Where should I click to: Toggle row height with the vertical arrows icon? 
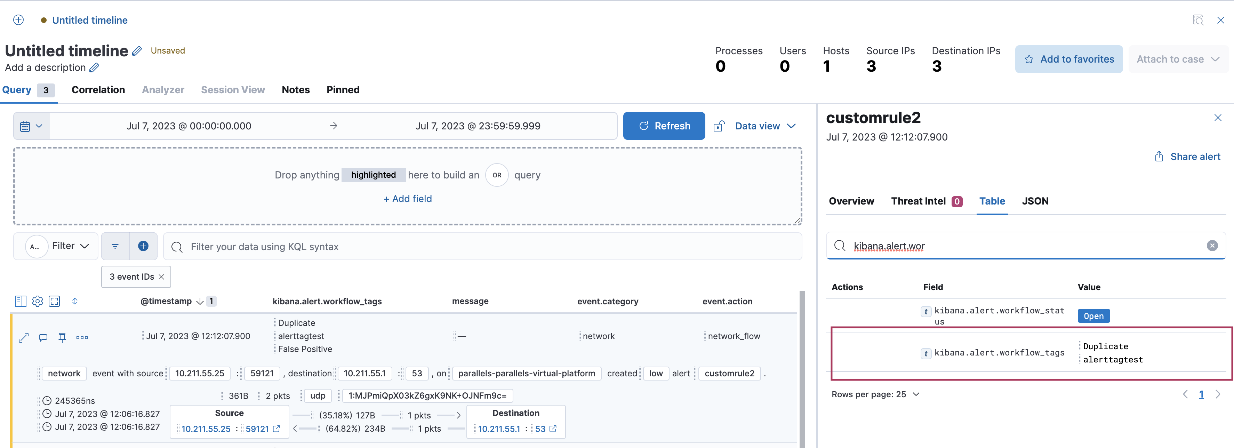[x=75, y=301]
